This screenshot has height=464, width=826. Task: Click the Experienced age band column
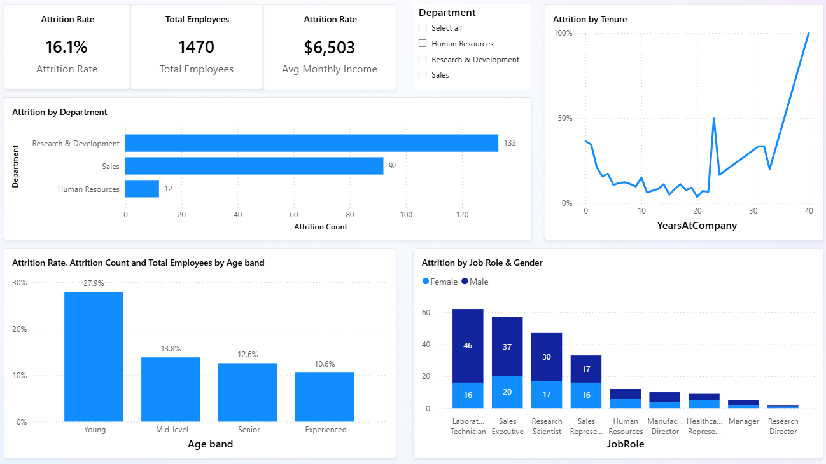click(325, 397)
